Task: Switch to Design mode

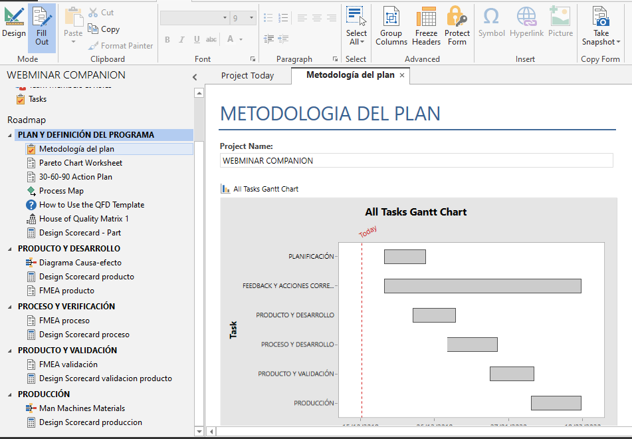Action: (14, 23)
